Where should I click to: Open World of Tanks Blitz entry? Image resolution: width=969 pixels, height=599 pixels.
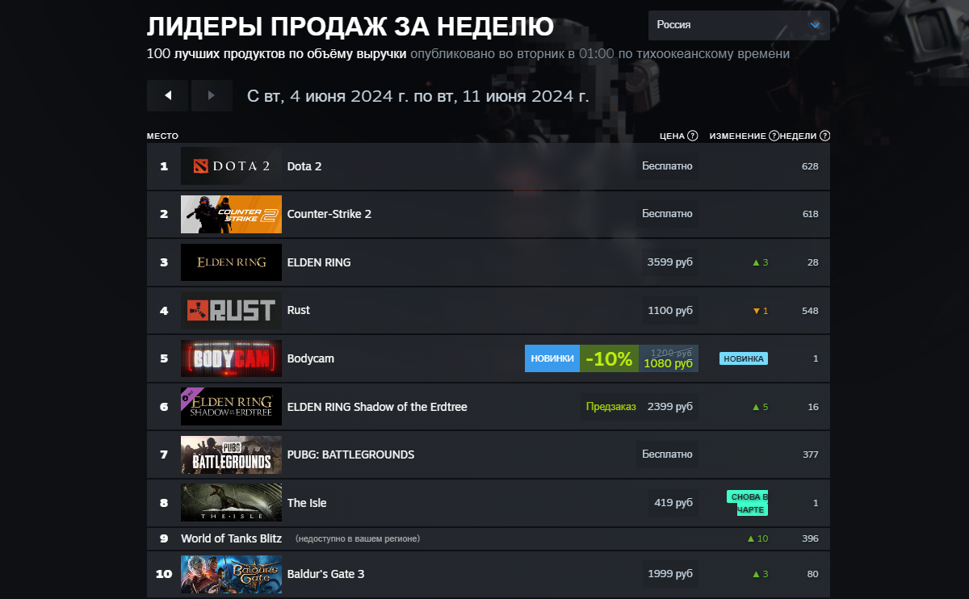(232, 538)
